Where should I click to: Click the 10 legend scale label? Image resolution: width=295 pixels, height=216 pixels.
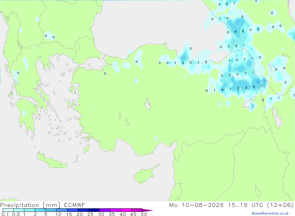58,214
